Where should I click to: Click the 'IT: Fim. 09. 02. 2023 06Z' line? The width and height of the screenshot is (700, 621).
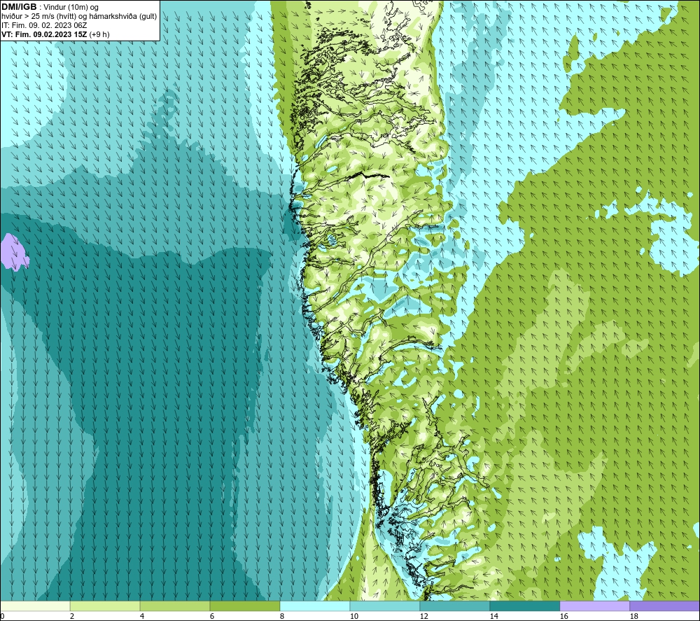[x=44, y=25]
